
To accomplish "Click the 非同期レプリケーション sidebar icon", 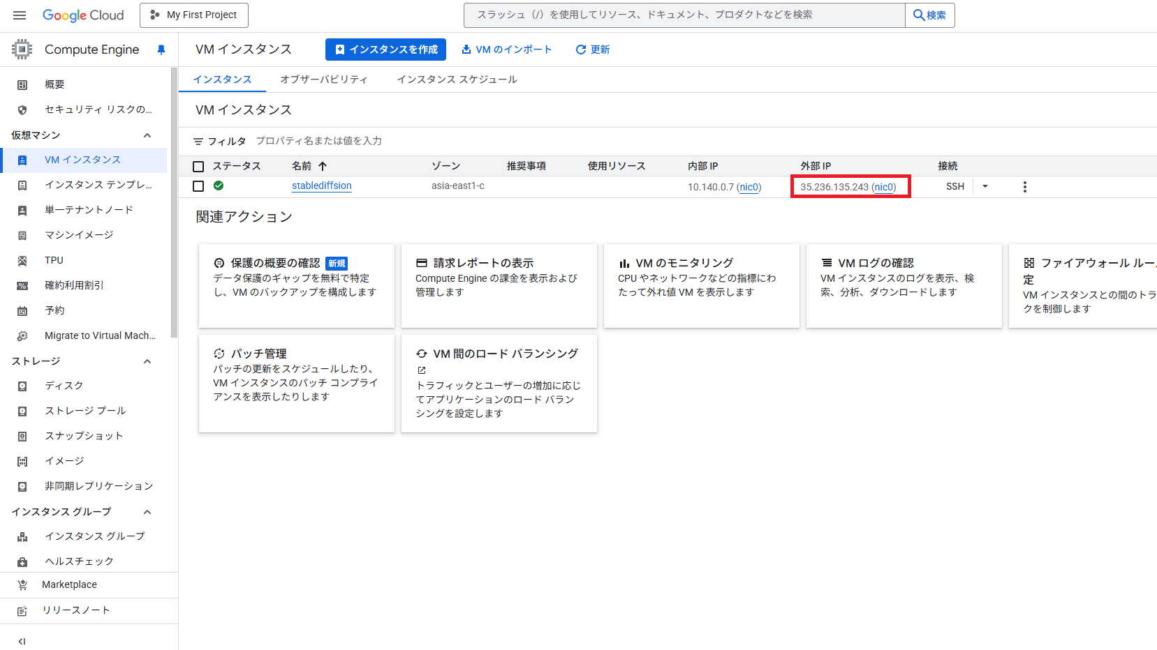I will pyautogui.click(x=22, y=486).
